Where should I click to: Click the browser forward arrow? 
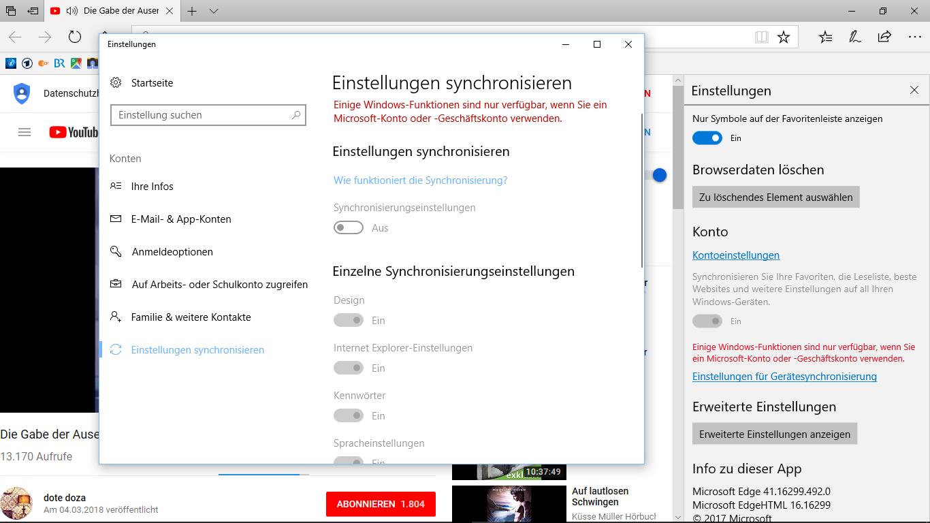45,37
